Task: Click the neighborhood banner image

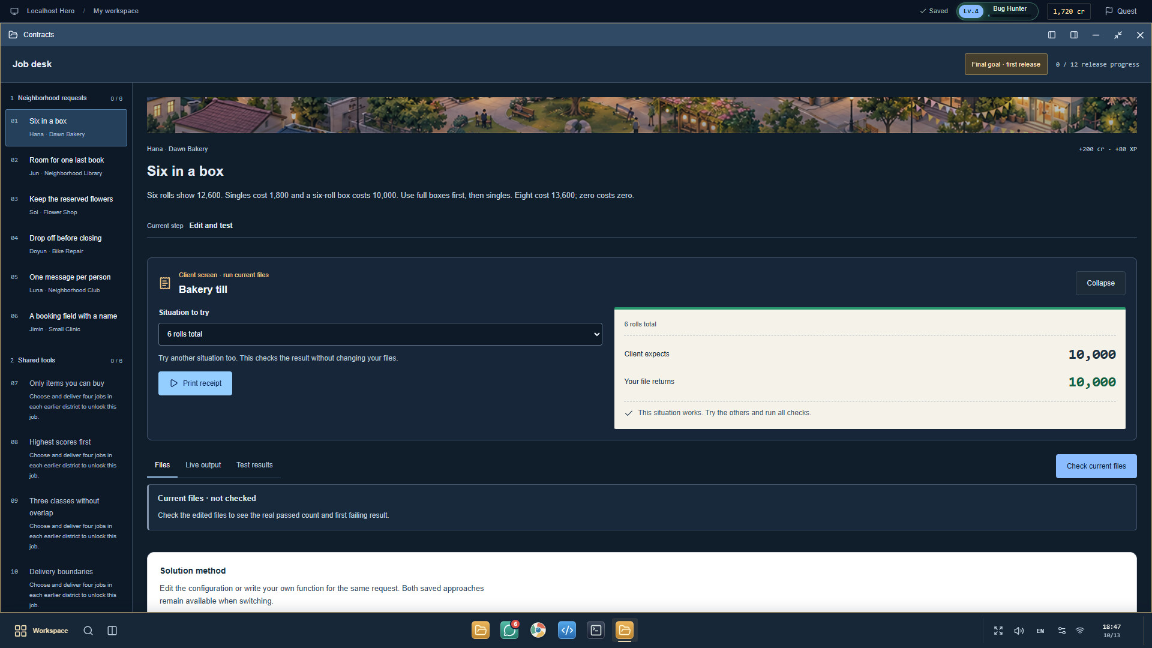Action: pyautogui.click(x=641, y=115)
